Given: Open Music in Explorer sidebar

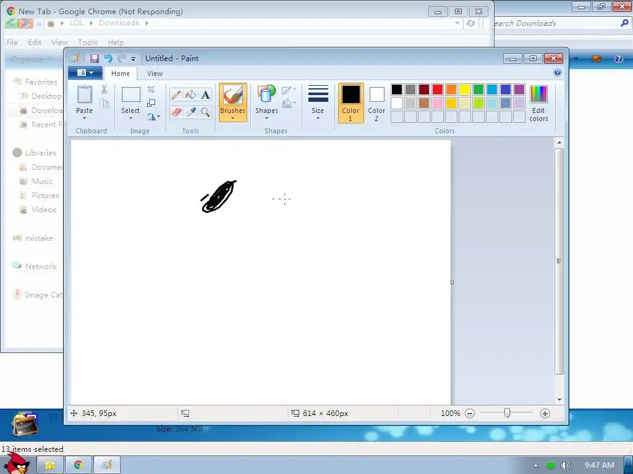Looking at the screenshot, I should point(41,181).
